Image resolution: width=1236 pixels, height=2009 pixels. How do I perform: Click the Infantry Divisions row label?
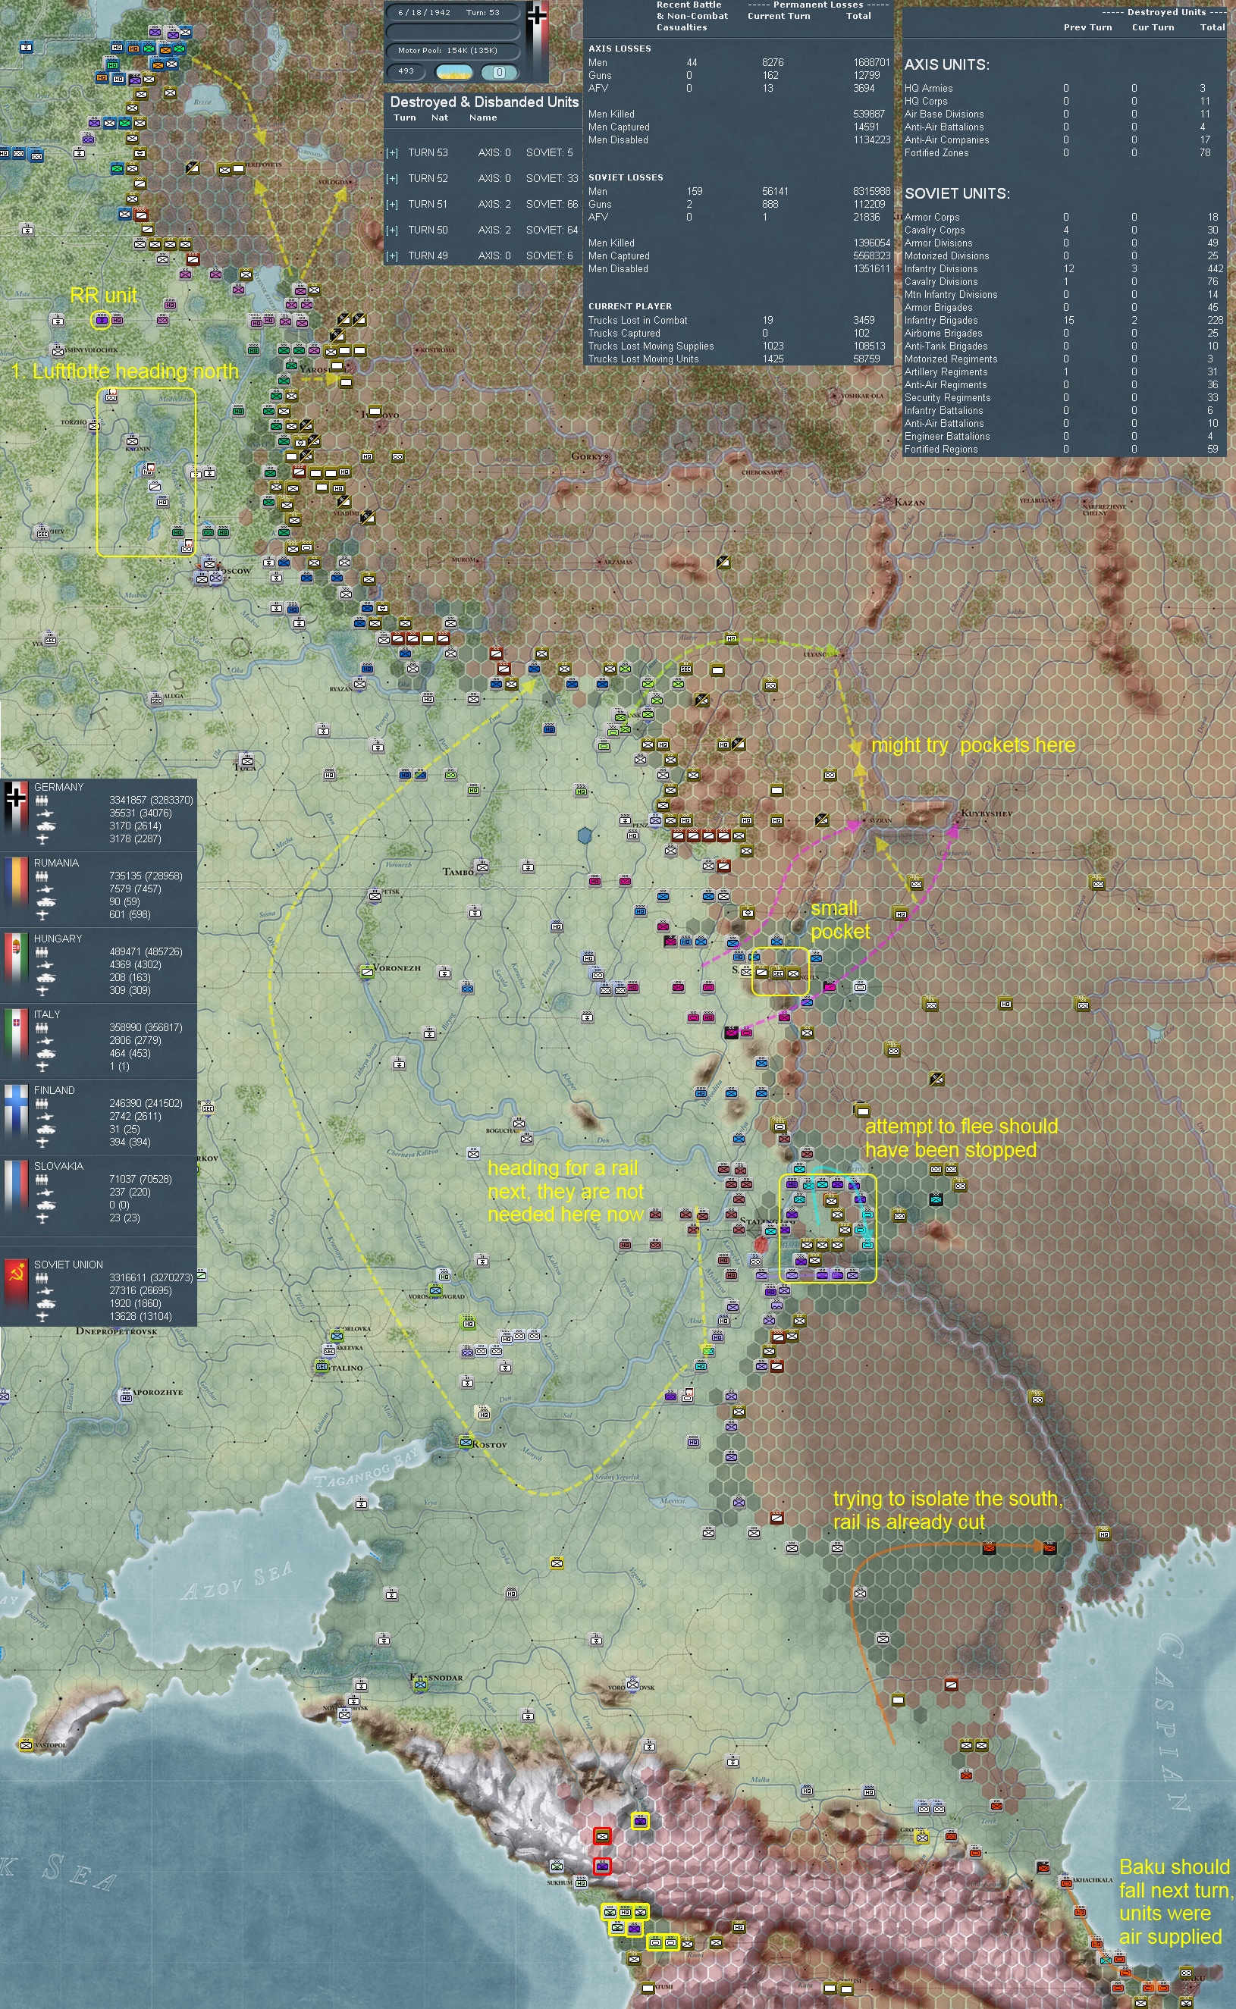(941, 269)
